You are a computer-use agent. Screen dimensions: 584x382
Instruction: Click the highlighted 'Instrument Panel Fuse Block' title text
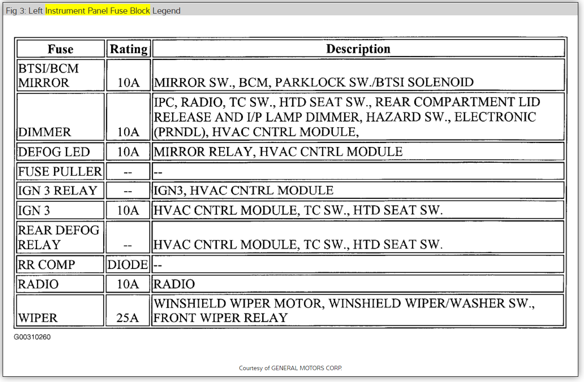[98, 11]
